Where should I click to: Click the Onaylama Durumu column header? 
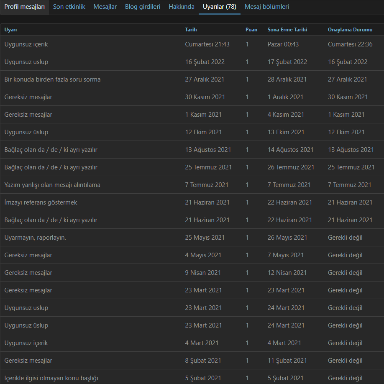[x=350, y=30]
